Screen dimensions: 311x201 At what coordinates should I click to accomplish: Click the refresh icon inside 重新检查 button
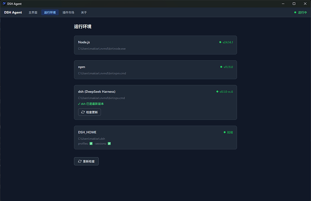coord(80,161)
